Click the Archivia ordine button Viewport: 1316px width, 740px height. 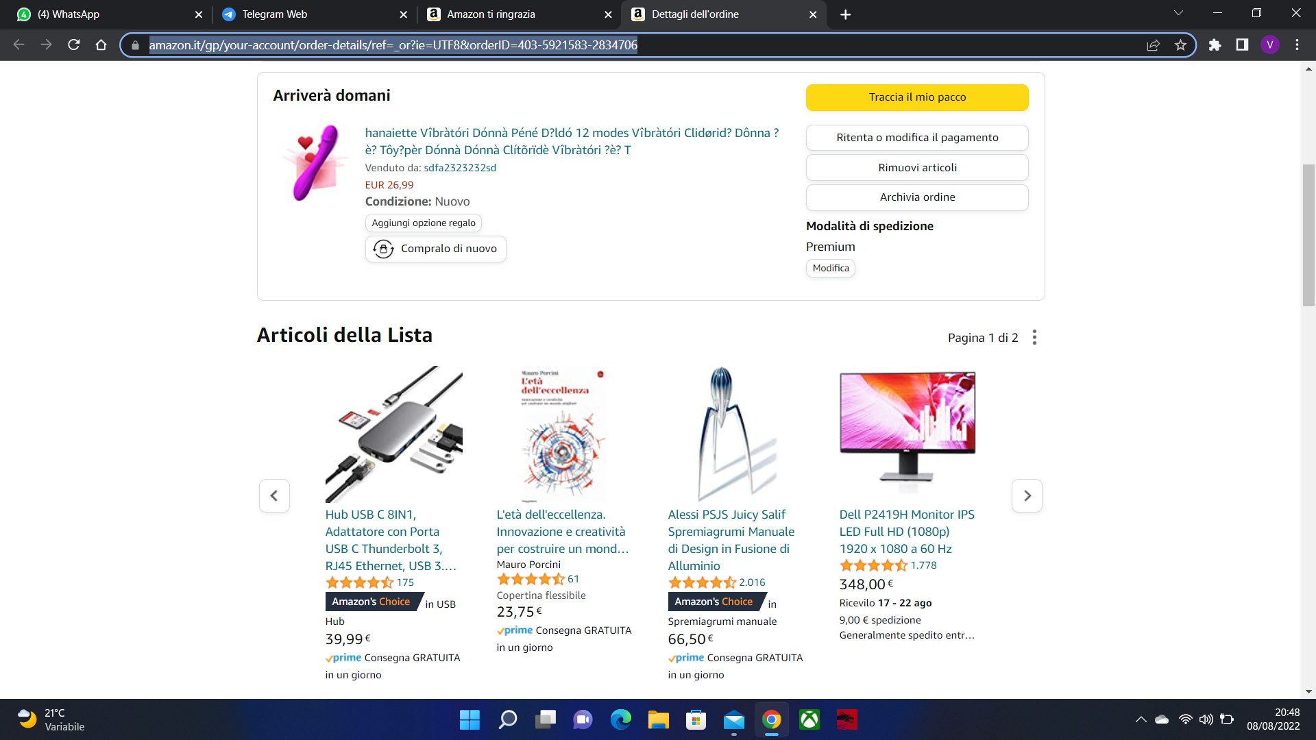tap(917, 197)
